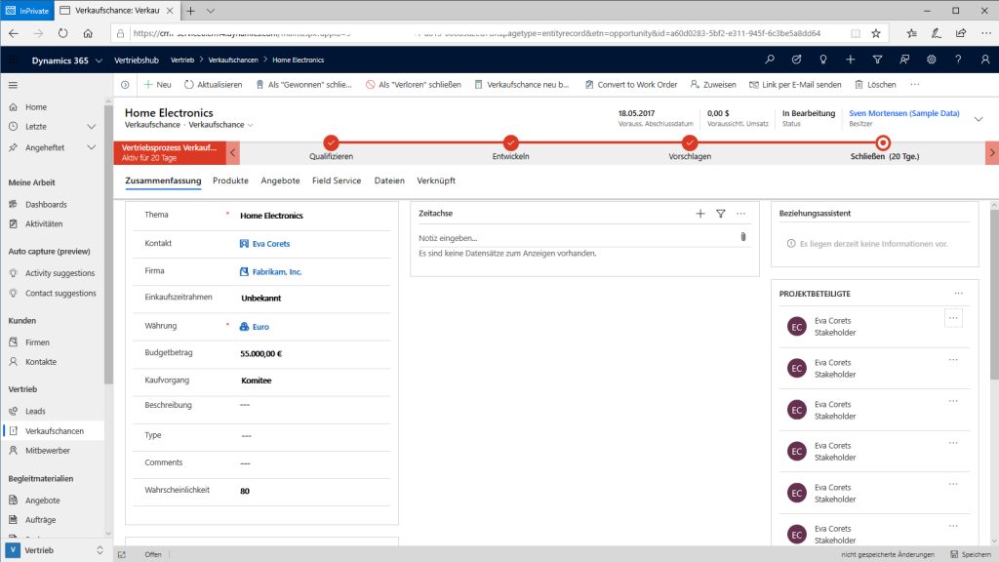The width and height of the screenshot is (999, 562).
Task: Open the global search magnifier icon
Action: 770,60
